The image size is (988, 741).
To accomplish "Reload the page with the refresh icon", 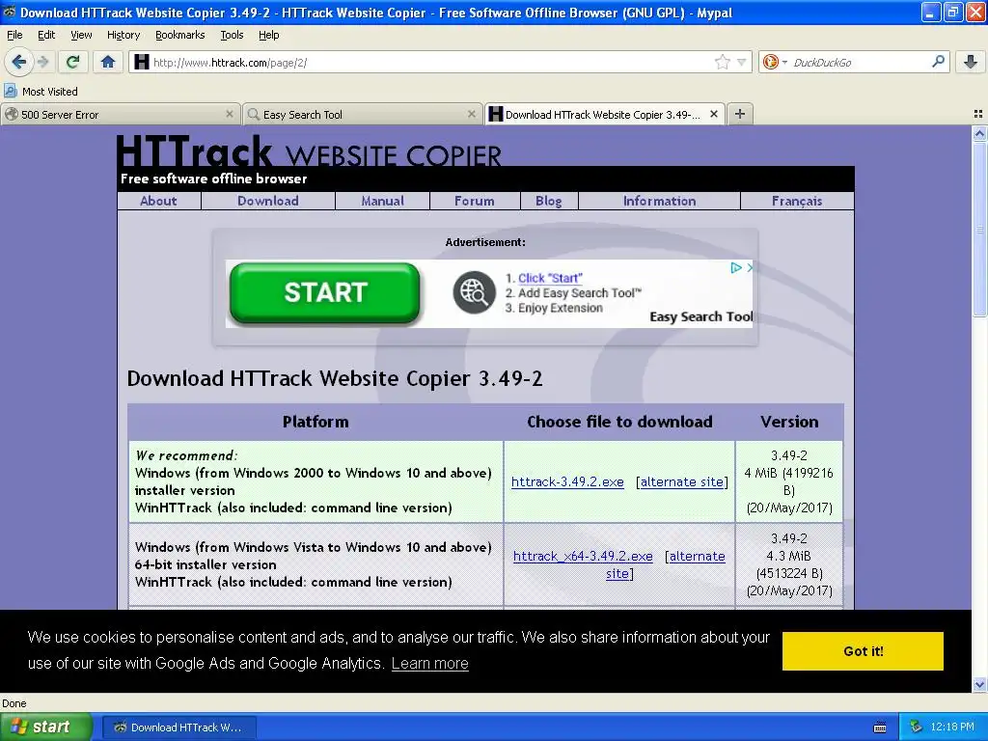I will [72, 62].
